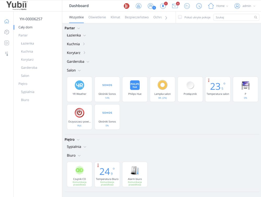The width and height of the screenshot is (261, 197).
Task: Toggle the Lampka salon light
Action: pos(162,85)
